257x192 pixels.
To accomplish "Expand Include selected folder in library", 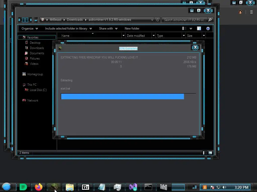I will click(69, 28).
